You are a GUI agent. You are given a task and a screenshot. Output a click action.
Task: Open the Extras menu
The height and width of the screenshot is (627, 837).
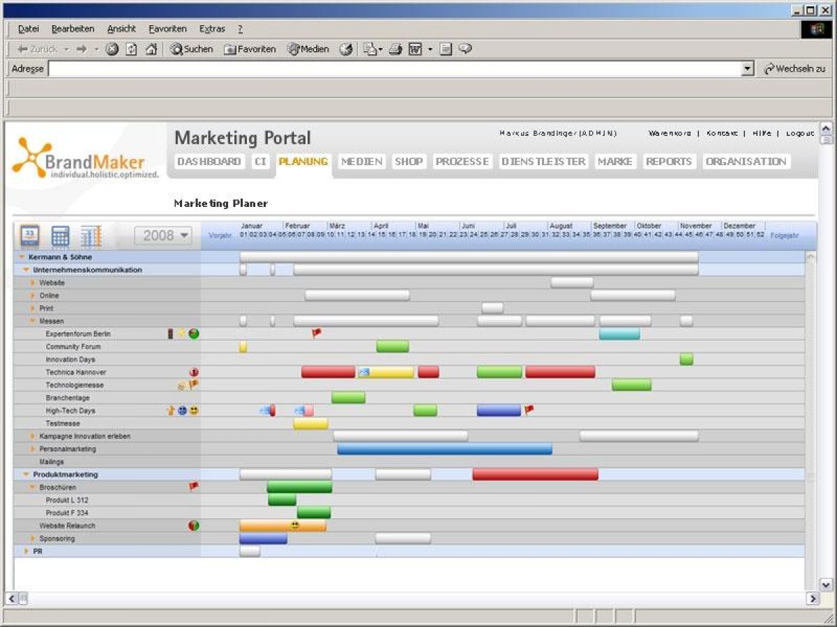tap(211, 29)
